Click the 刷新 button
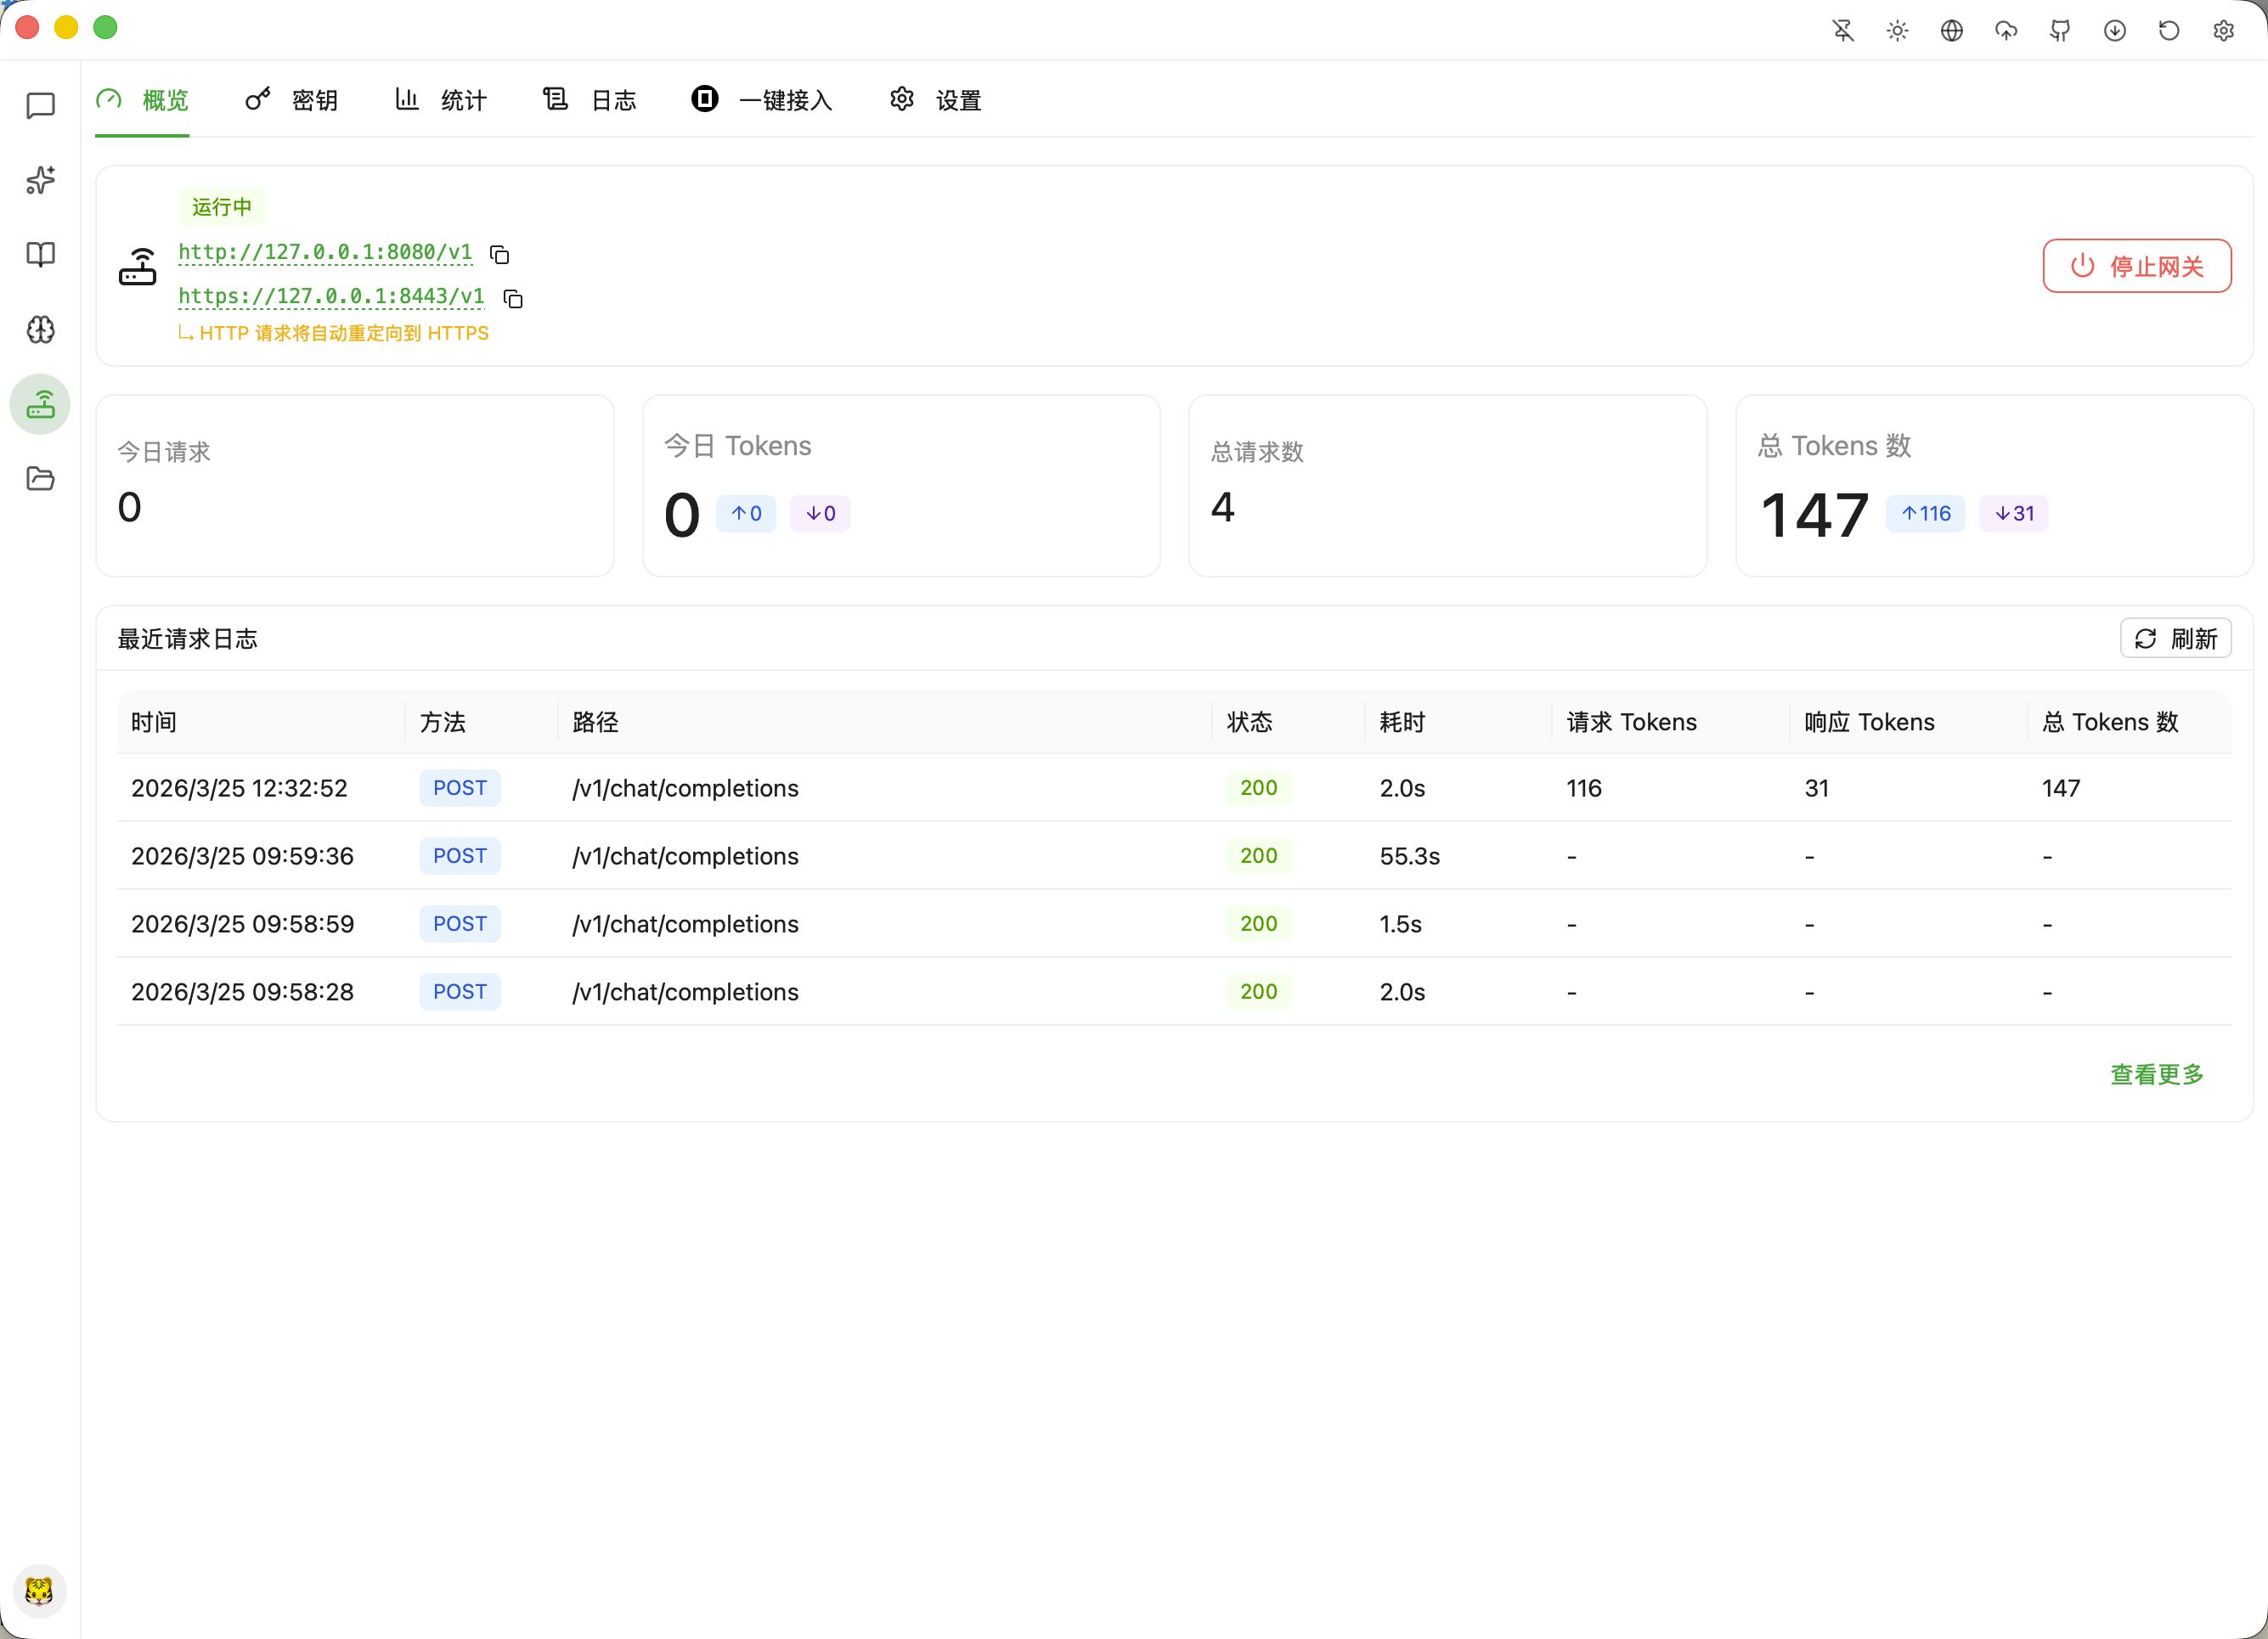This screenshot has height=1639, width=2268. (x=2176, y=638)
